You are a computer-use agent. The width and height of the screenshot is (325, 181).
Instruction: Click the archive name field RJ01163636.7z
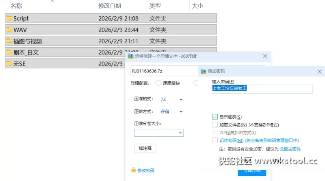pos(164,71)
